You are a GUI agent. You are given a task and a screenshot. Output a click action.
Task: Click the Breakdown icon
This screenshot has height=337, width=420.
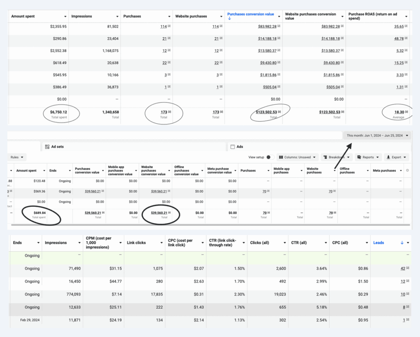click(x=325, y=157)
